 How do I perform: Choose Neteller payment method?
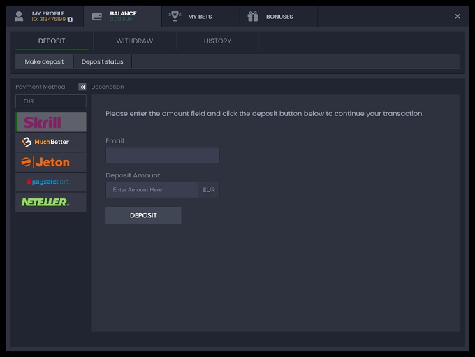(x=51, y=202)
